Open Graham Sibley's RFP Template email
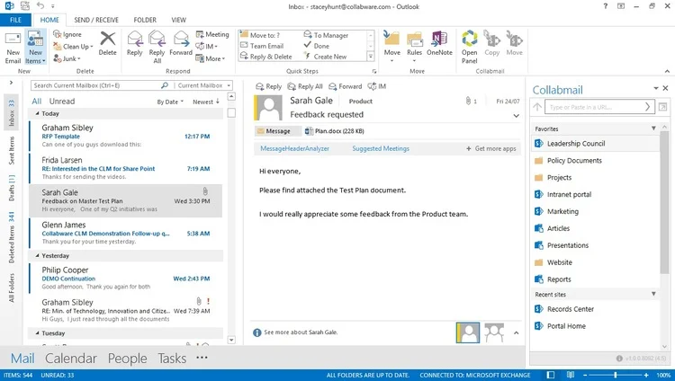 126,136
